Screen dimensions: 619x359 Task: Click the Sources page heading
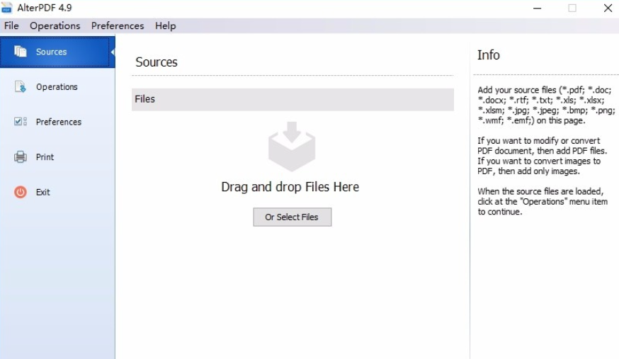(157, 62)
